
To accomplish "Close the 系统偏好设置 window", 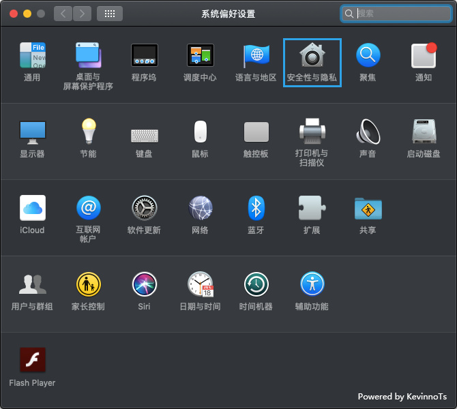I will click(14, 14).
